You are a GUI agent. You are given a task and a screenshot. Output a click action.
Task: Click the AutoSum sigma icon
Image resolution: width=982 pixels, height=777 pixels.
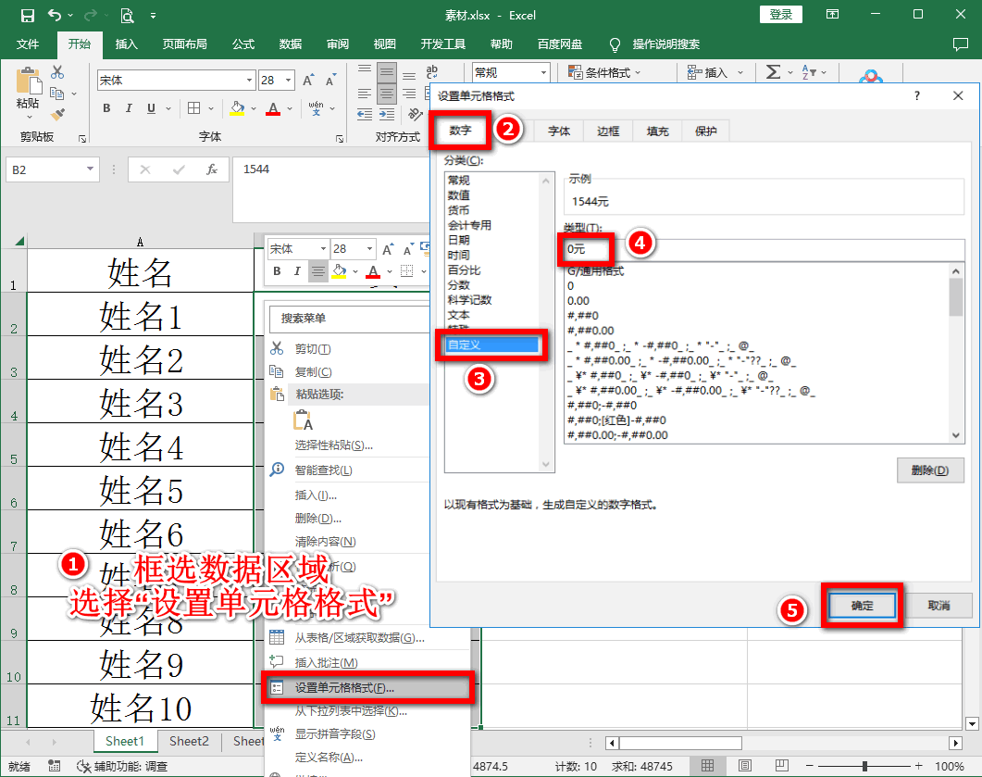pyautogui.click(x=774, y=72)
